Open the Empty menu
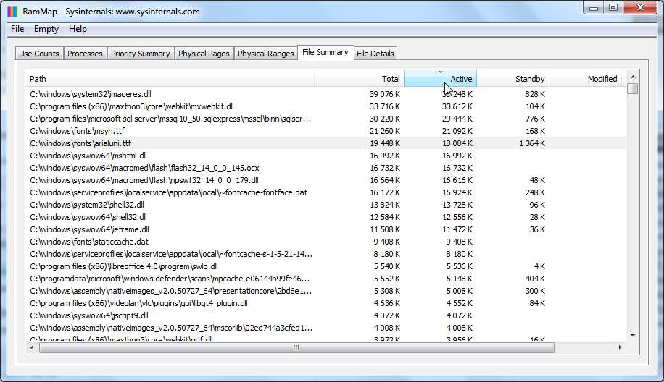Viewport: 664px width, 382px height. click(x=46, y=29)
